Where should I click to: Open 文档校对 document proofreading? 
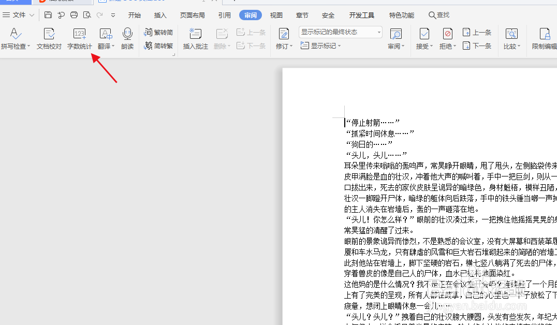(x=49, y=39)
